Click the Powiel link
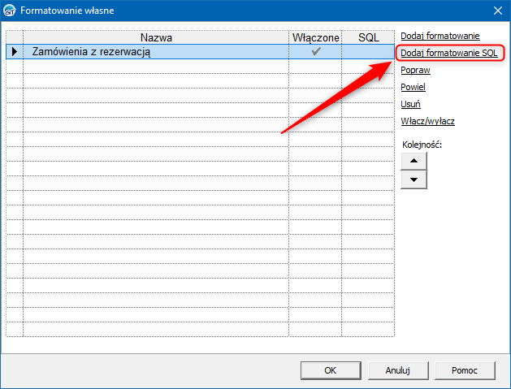511x389 pixels. click(413, 87)
